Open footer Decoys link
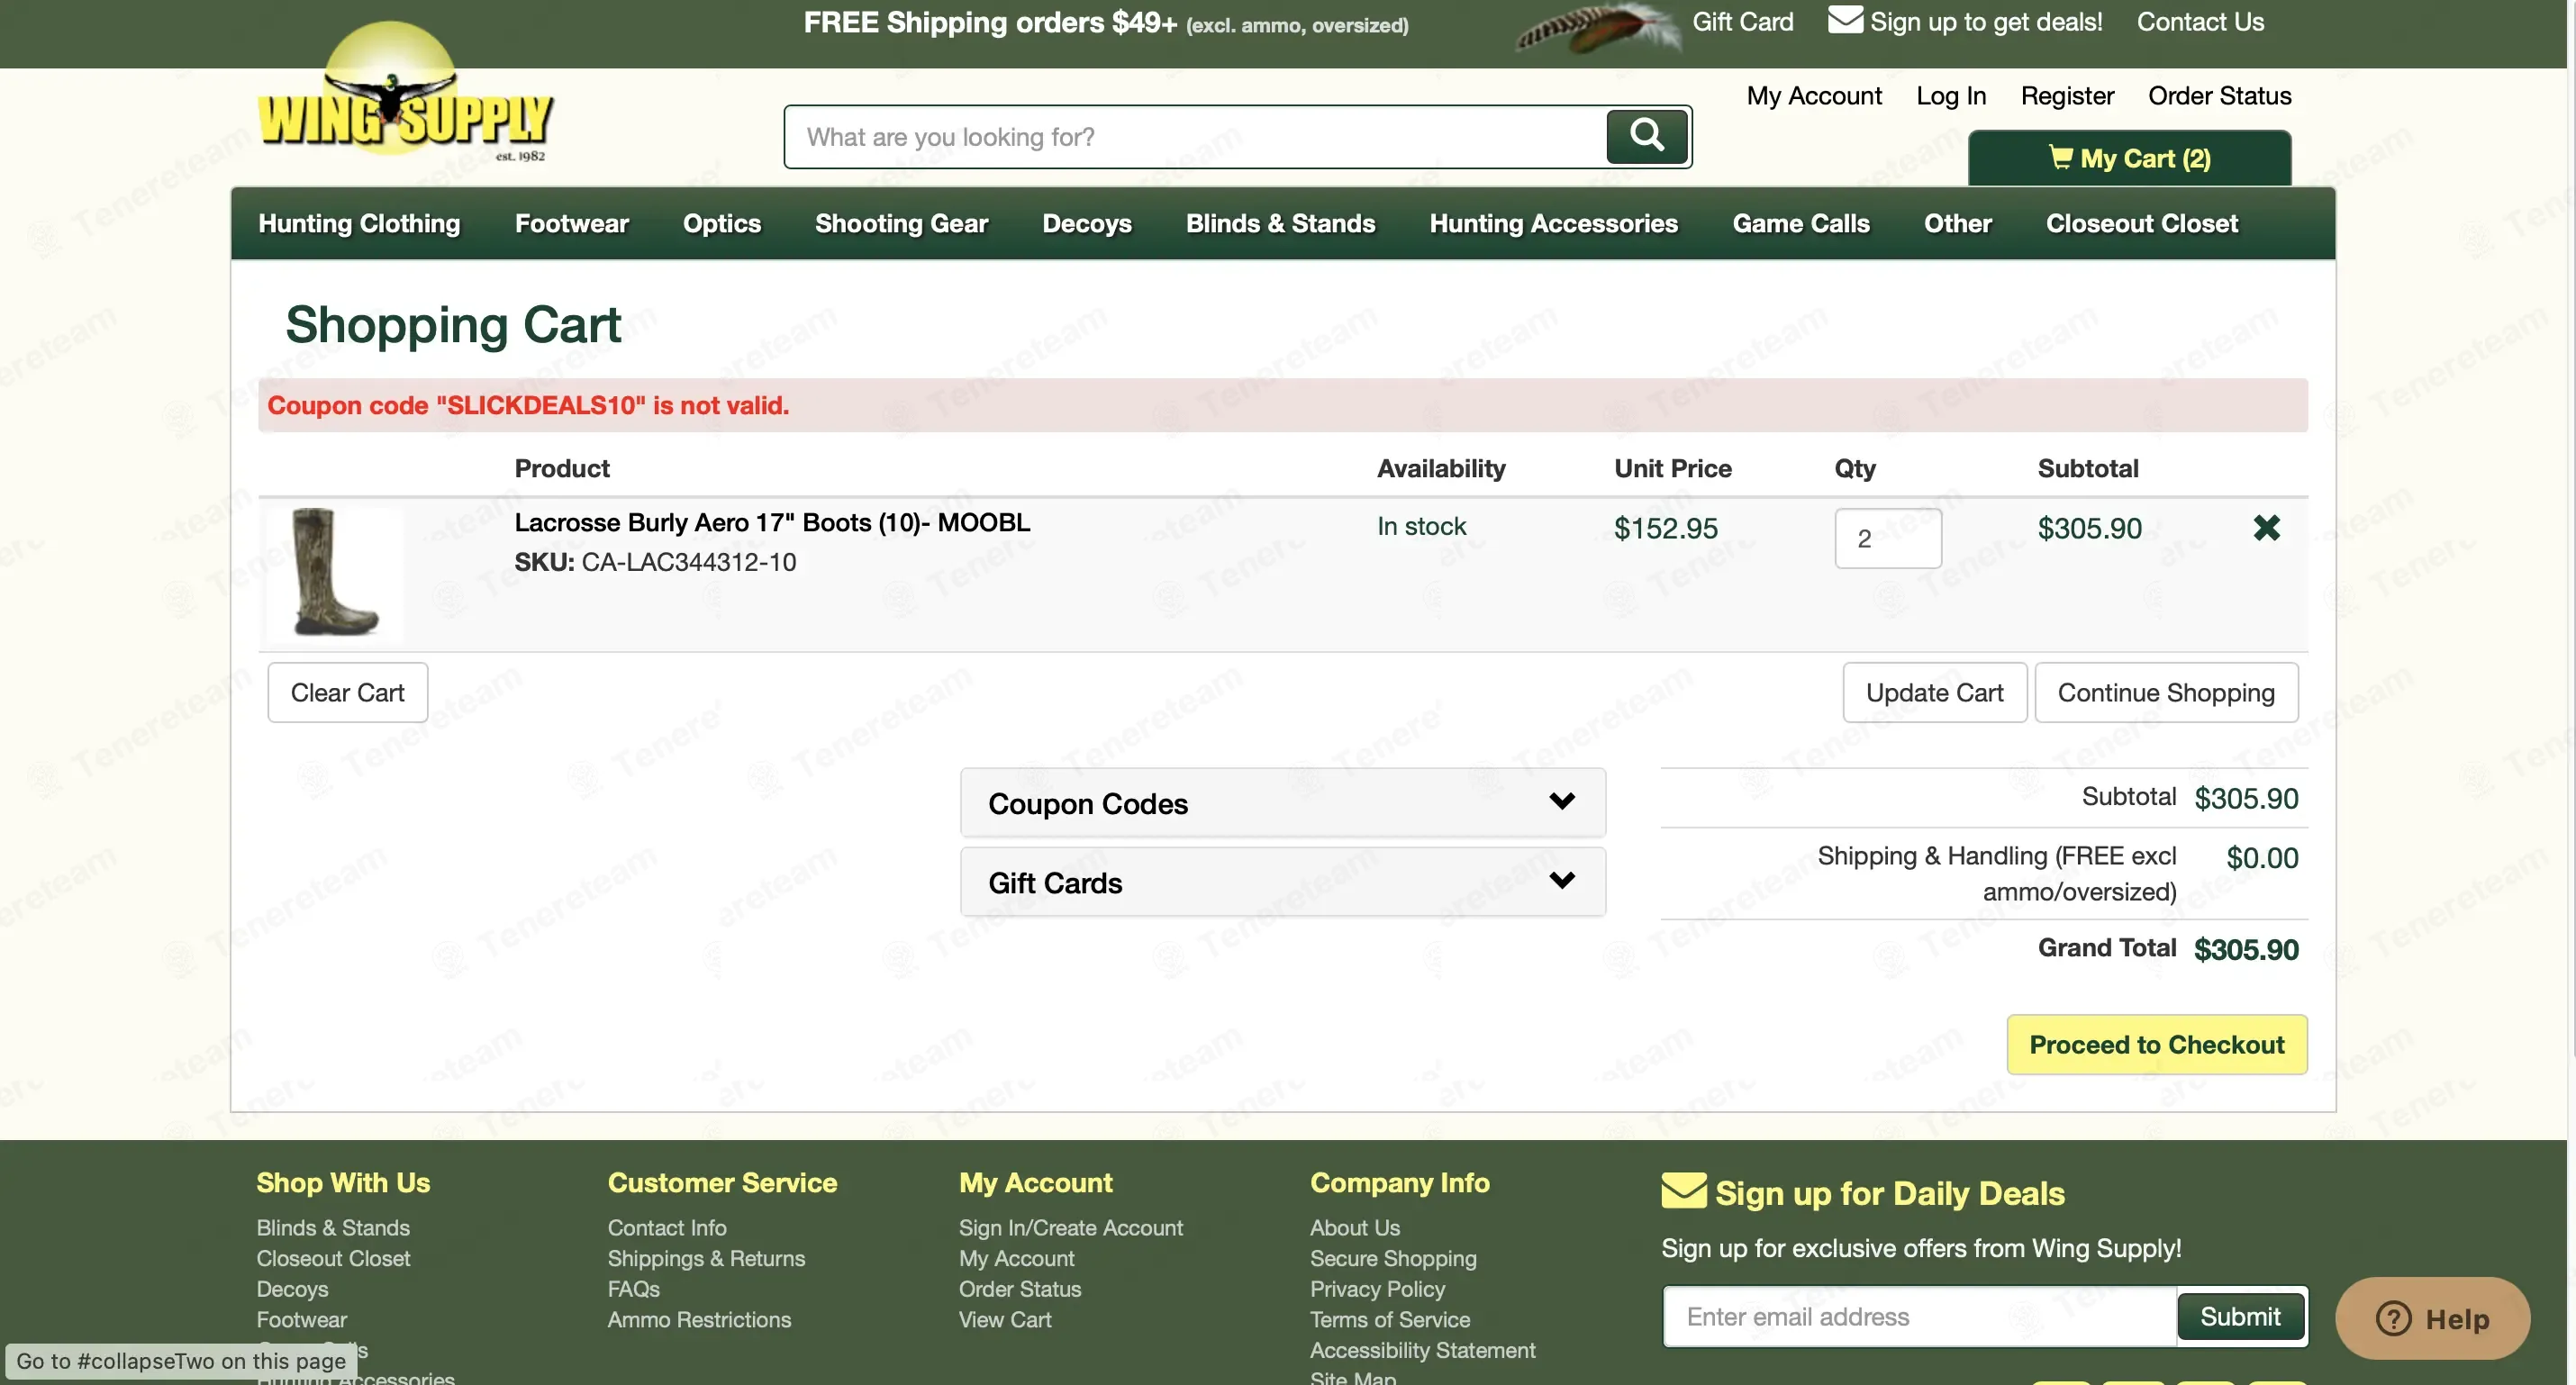This screenshot has height=1385, width=2576. [292, 1289]
